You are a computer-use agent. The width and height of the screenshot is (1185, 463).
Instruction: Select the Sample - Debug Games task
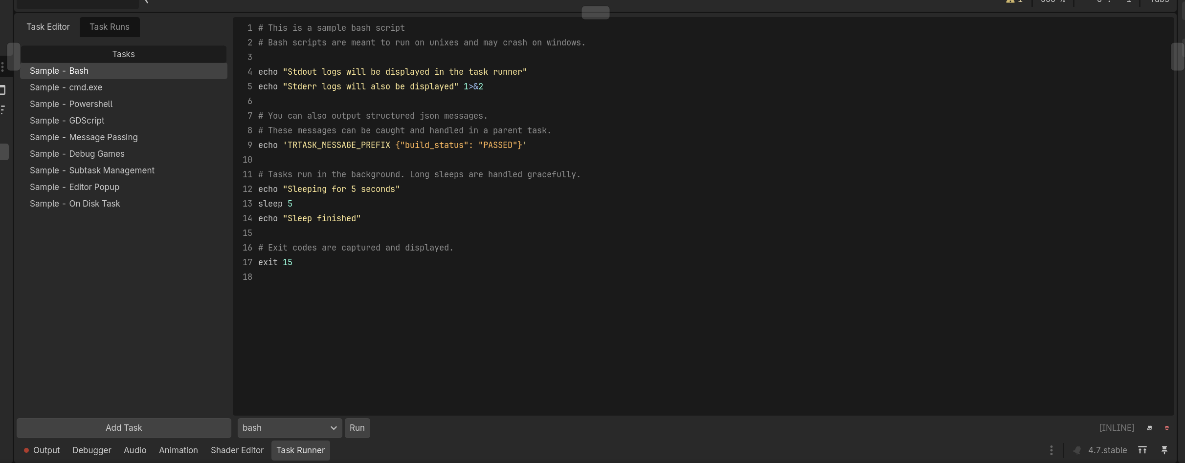(124, 154)
